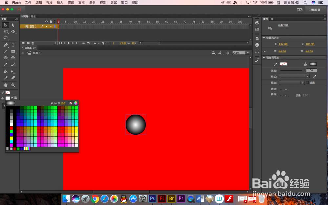Toggle show/hide all layers eye icon
This screenshot has height=205, width=328.
coord(47,22)
